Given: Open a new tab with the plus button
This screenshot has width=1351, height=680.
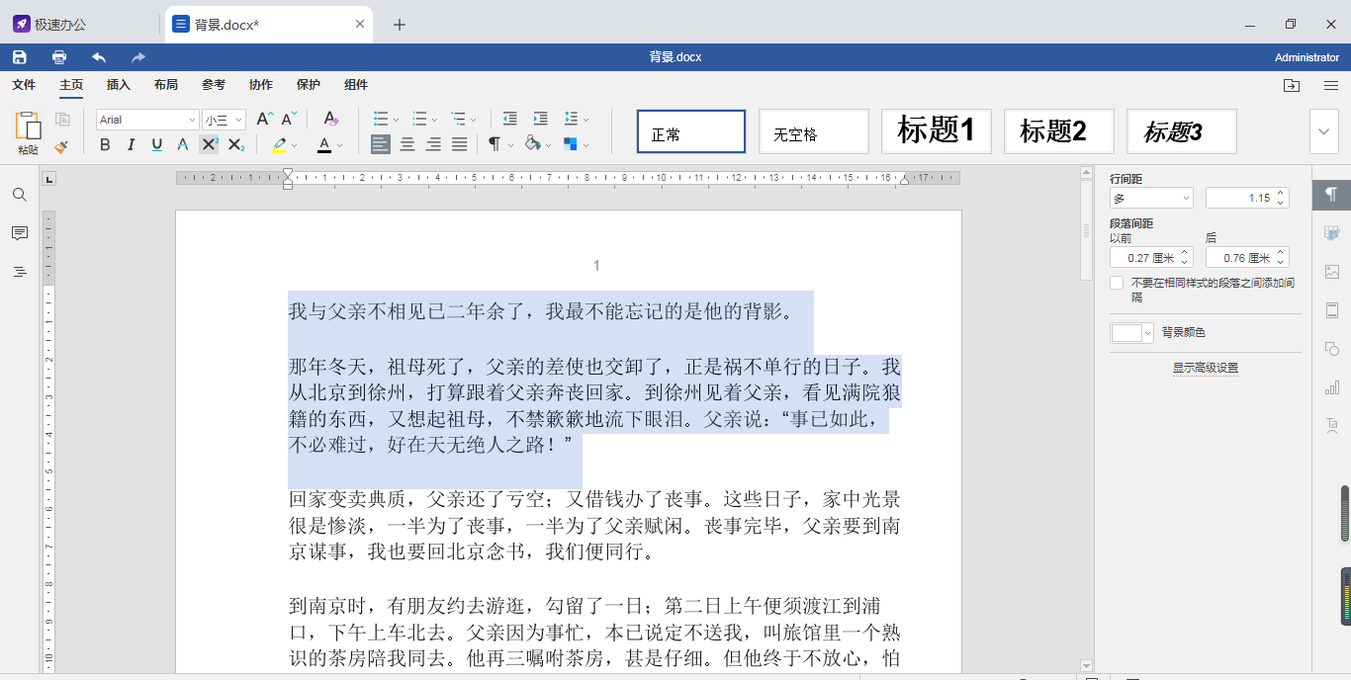Looking at the screenshot, I should coord(400,25).
